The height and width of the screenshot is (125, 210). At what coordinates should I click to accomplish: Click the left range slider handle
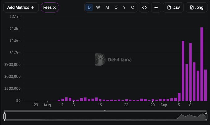pos(5,116)
